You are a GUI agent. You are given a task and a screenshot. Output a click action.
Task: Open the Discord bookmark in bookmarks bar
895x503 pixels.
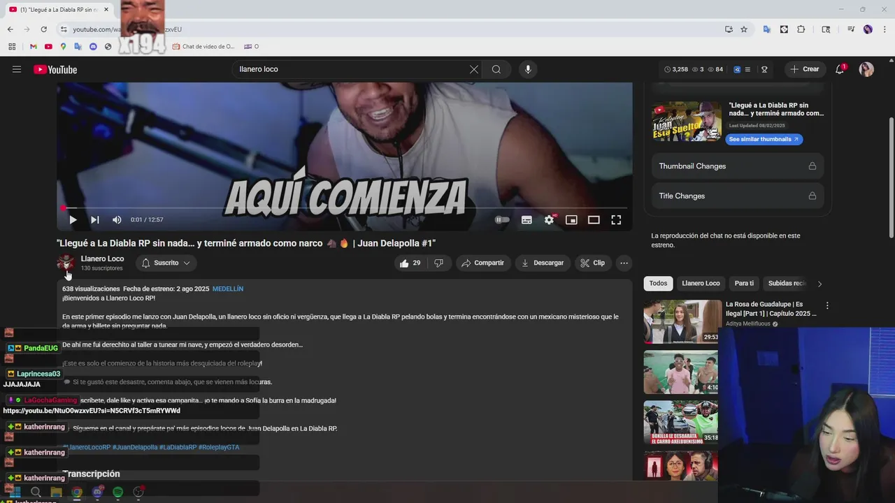(x=93, y=47)
